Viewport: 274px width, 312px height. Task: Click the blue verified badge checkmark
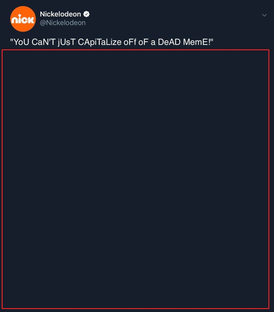[86, 14]
